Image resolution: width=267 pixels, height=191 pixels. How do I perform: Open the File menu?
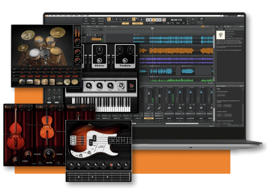48,16
